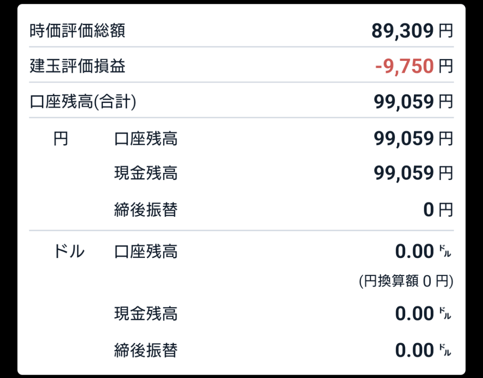Click the yen 口座残高 label
Viewport: 483px width, 378px height.
pos(146,138)
